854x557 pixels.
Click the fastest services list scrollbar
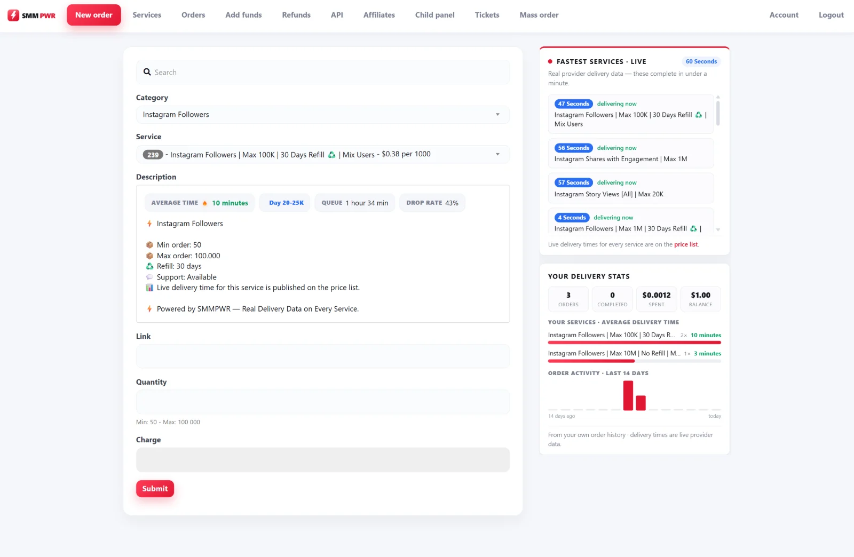718,113
